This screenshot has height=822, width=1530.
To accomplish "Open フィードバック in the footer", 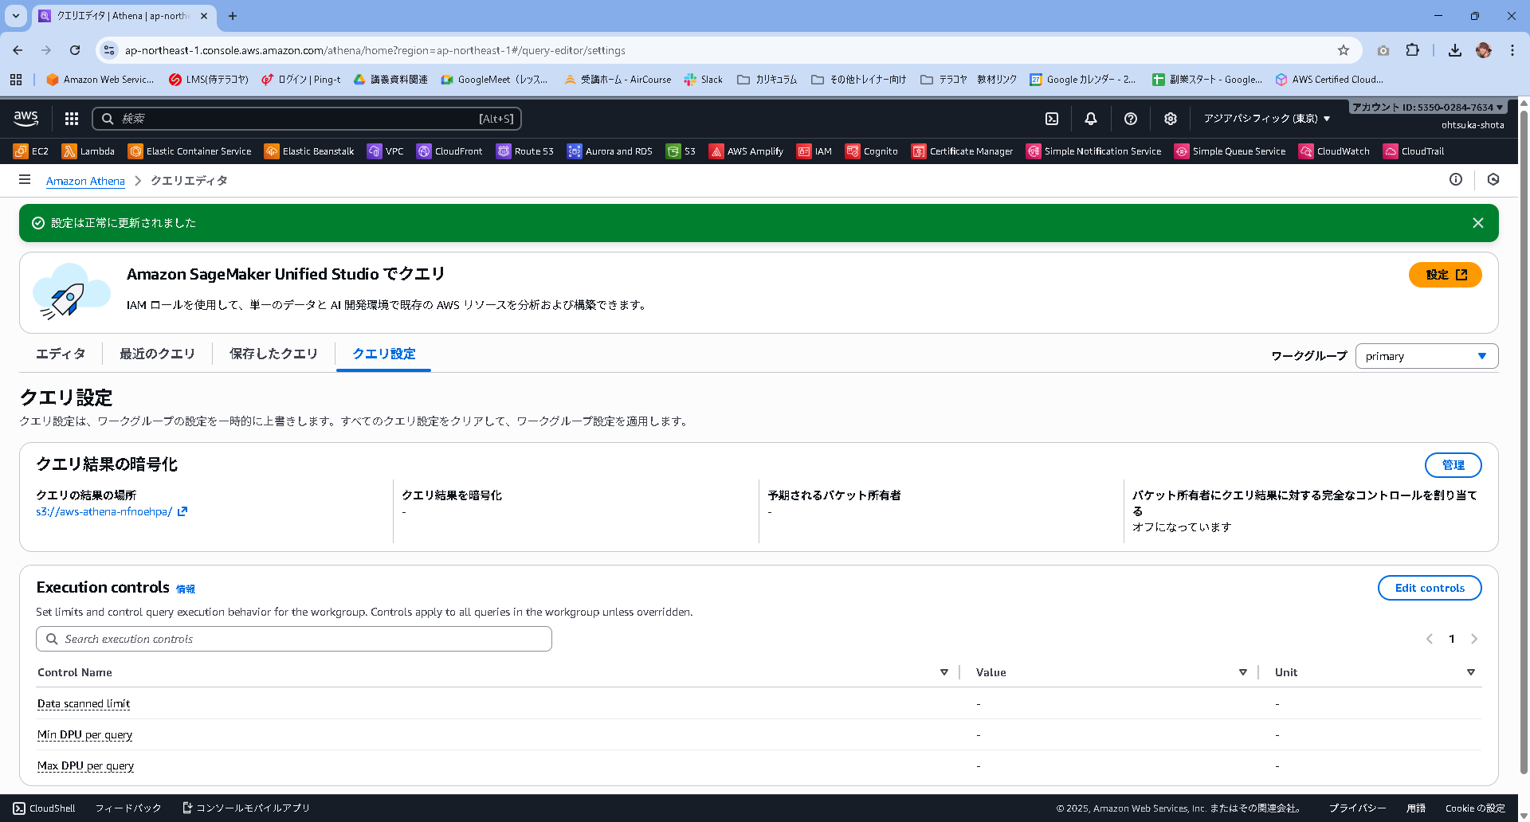I will pos(128,808).
